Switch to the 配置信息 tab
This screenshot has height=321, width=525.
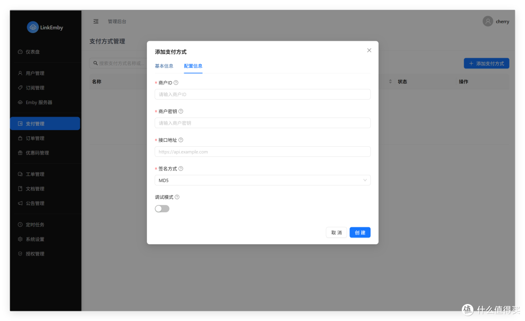tap(193, 66)
